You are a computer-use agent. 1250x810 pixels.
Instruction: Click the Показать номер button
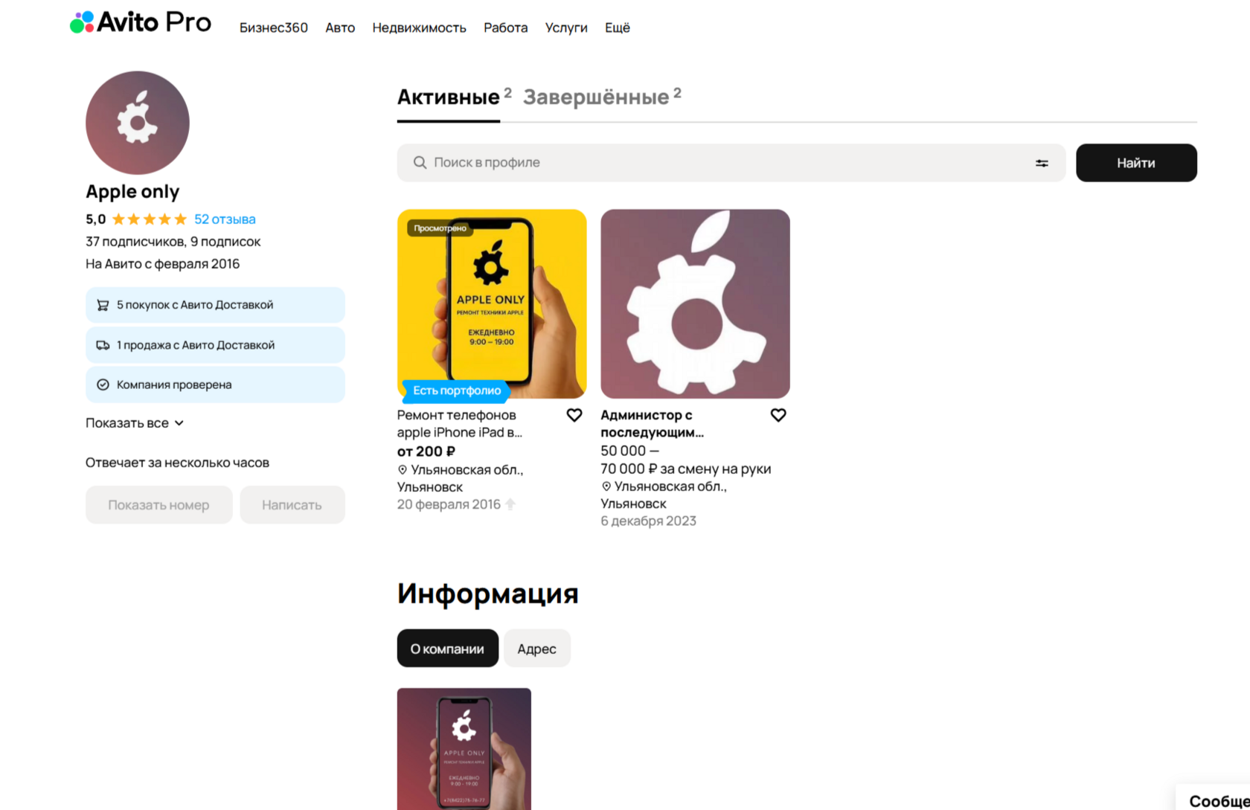click(159, 505)
